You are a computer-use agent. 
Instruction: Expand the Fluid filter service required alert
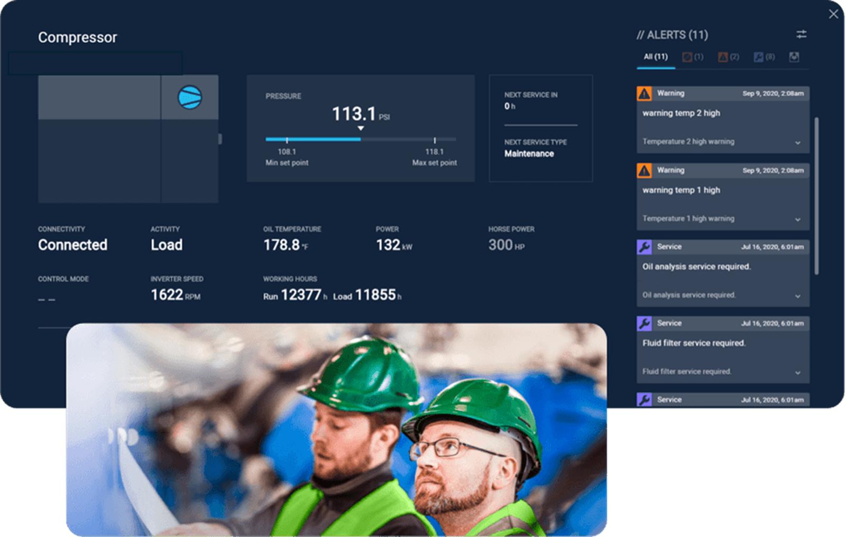click(797, 373)
